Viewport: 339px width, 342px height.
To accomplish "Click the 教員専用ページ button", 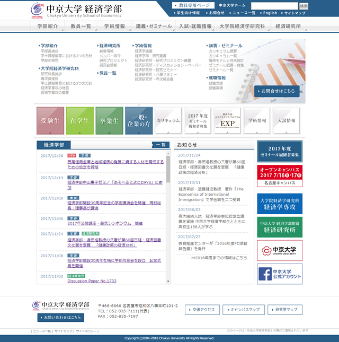I will point(193,5).
